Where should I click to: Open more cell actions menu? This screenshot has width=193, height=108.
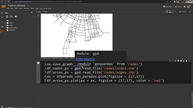pos(189,61)
